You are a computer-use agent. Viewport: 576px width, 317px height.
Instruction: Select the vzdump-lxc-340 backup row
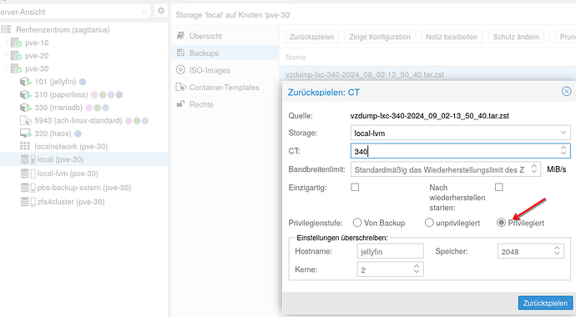pos(428,74)
